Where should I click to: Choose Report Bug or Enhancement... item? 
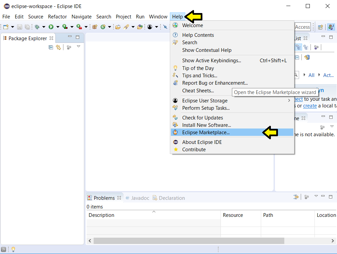click(x=232, y=83)
